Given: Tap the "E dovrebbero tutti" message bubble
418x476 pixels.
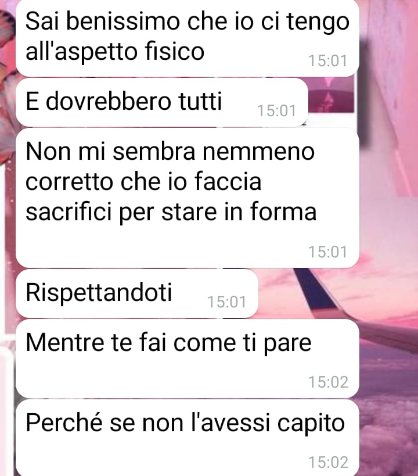Looking at the screenshot, I should click(x=162, y=102).
